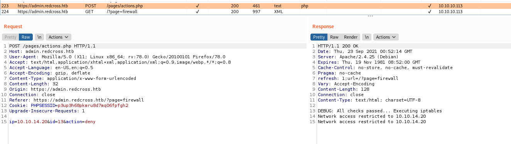The image size is (511, 144).
Task: Click the response Connection: close line
Action: click(341, 95)
